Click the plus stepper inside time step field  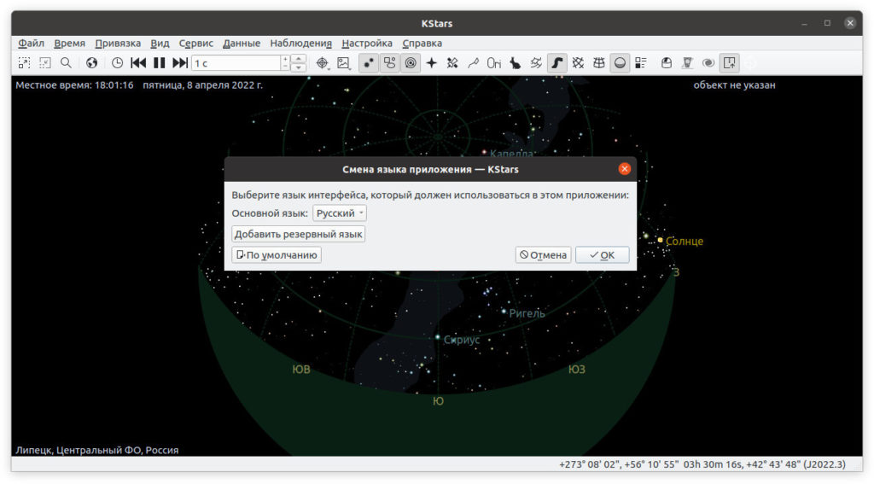coord(285,59)
